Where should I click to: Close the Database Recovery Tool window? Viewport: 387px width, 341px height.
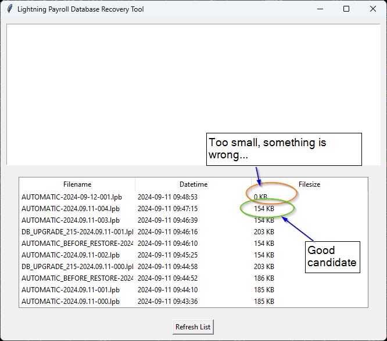coord(373,9)
